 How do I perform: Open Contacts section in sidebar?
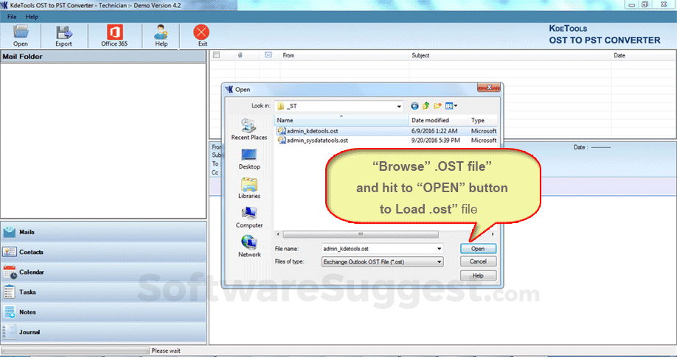coord(103,253)
